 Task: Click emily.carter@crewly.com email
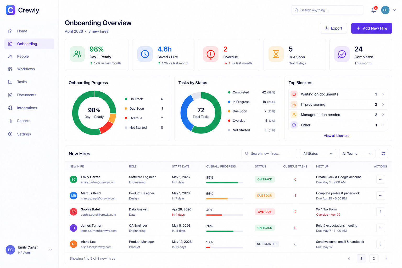click(x=98, y=182)
